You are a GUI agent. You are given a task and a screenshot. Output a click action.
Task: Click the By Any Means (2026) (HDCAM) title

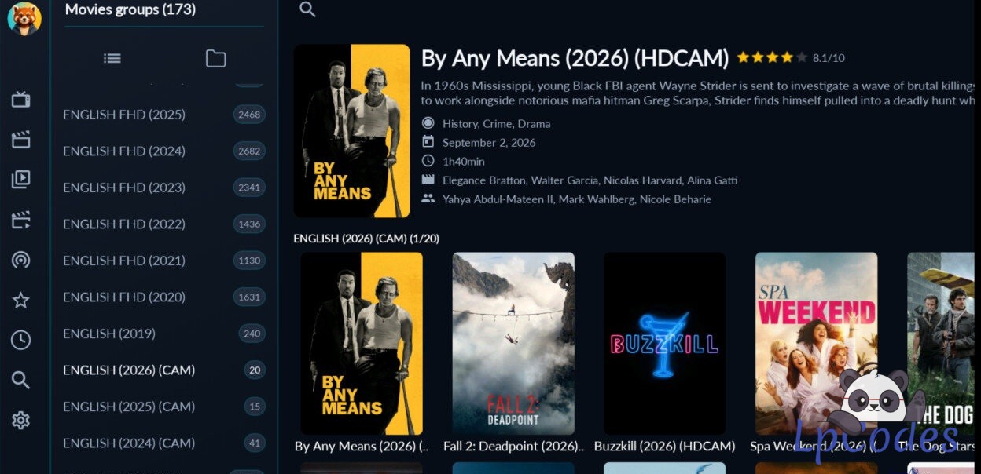point(575,58)
